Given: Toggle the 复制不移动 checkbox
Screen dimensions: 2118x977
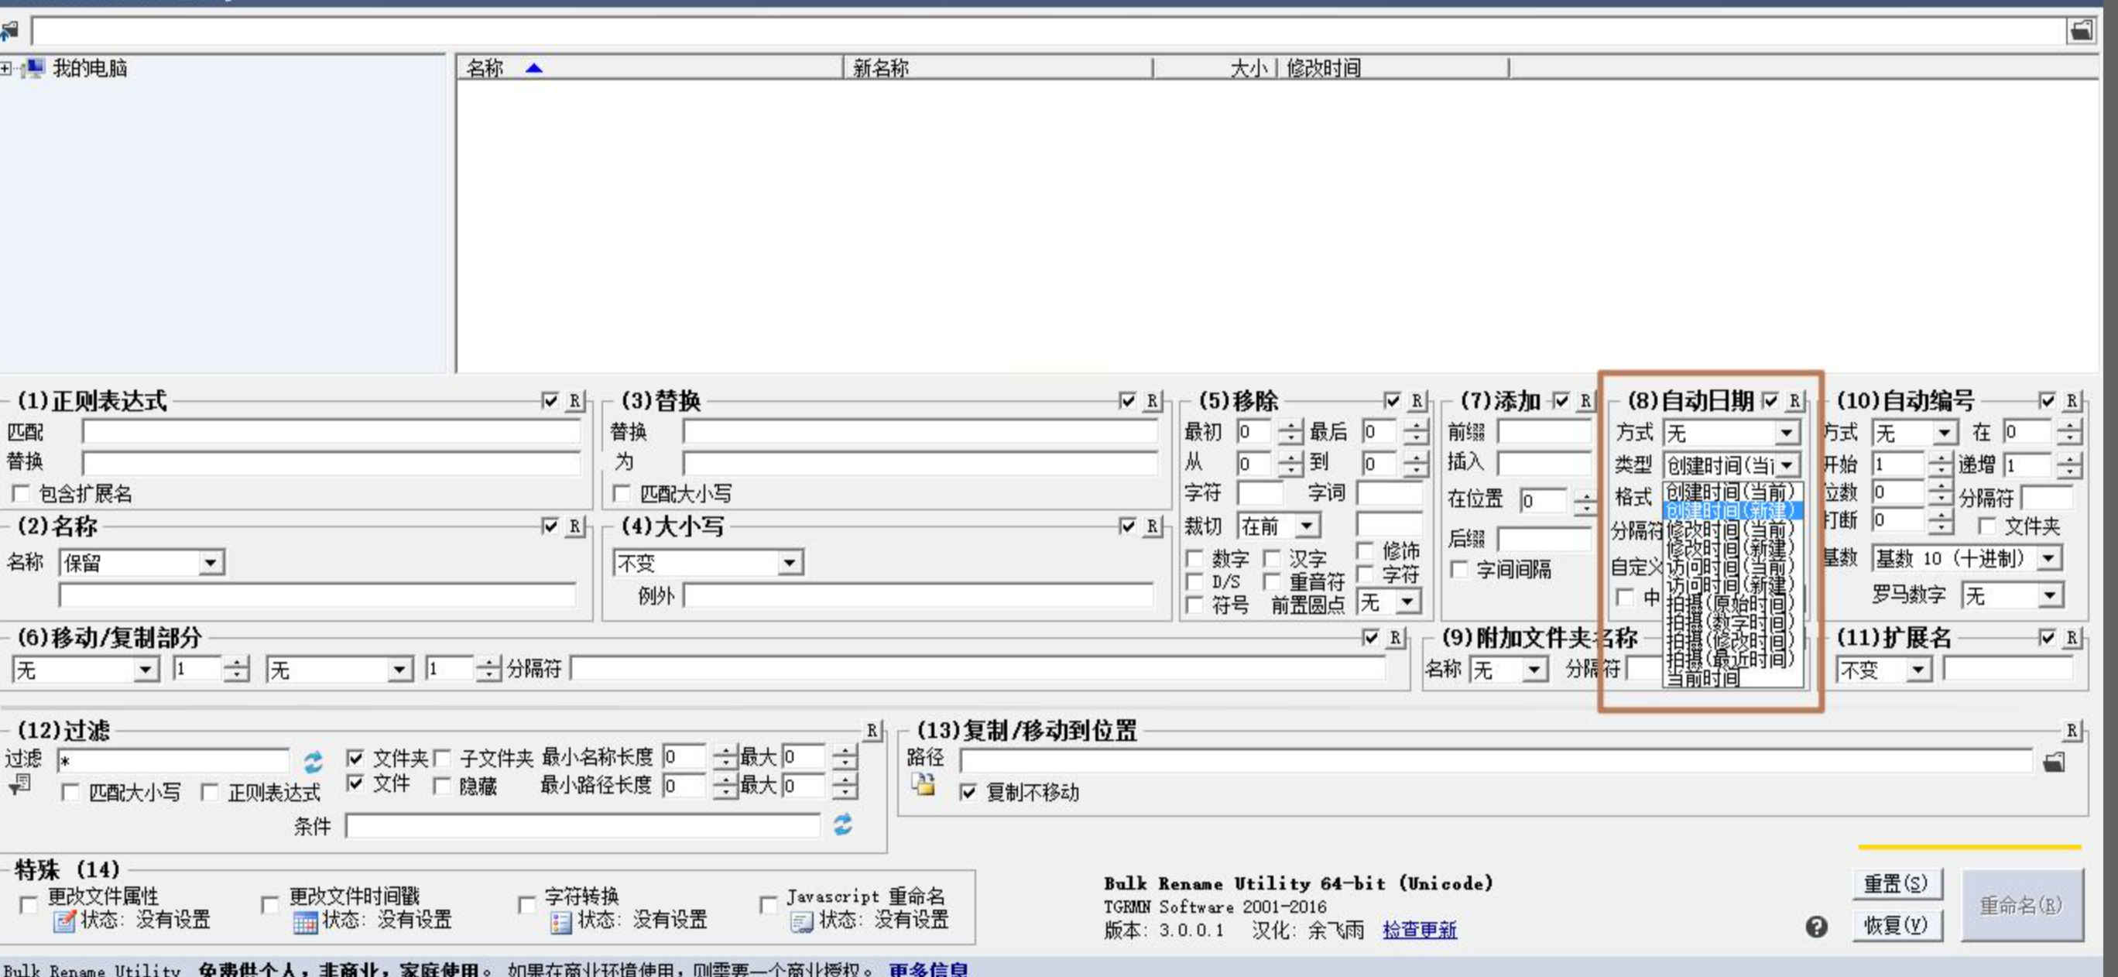Looking at the screenshot, I should click(968, 792).
